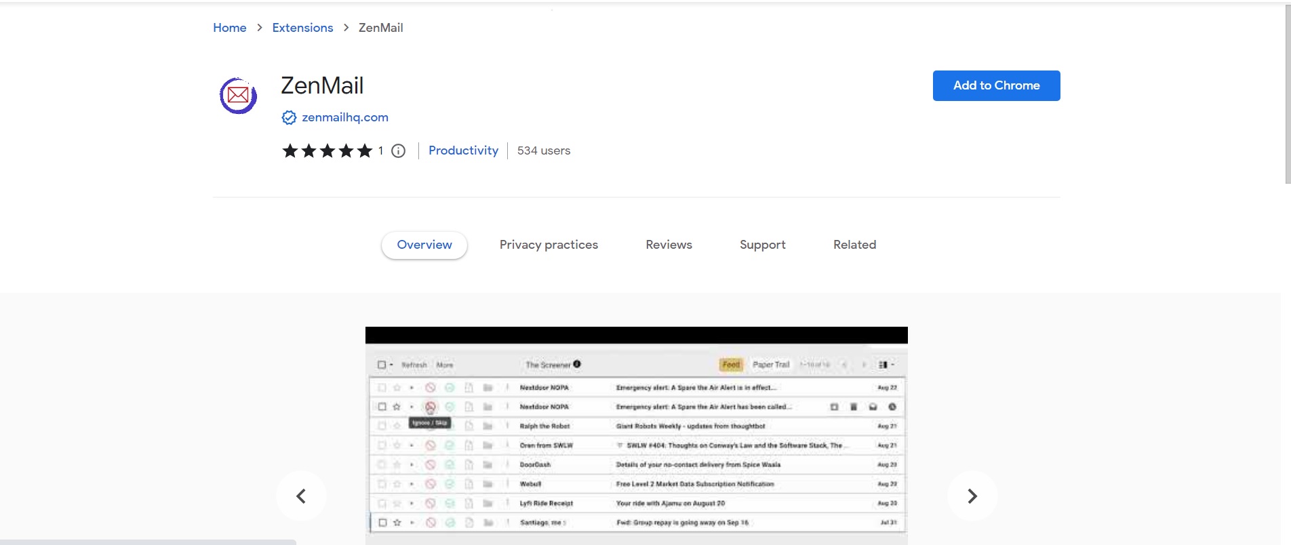1291x545 pixels.
Task: Click the horizontal scrollbar at page bottom
Action: tap(148, 542)
